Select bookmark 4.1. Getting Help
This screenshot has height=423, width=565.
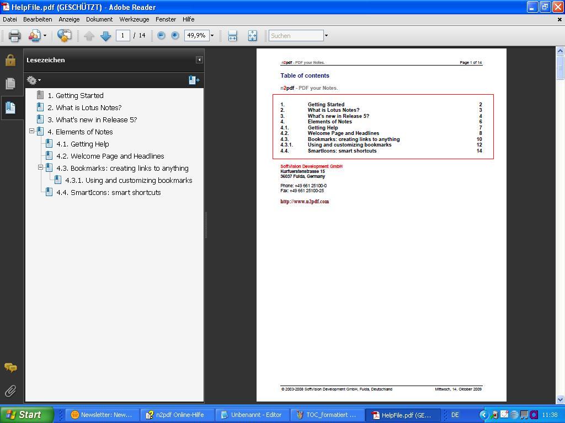[83, 144]
